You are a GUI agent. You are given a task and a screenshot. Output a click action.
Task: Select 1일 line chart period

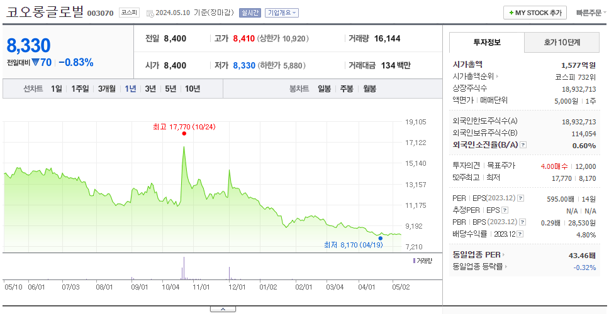pos(57,89)
